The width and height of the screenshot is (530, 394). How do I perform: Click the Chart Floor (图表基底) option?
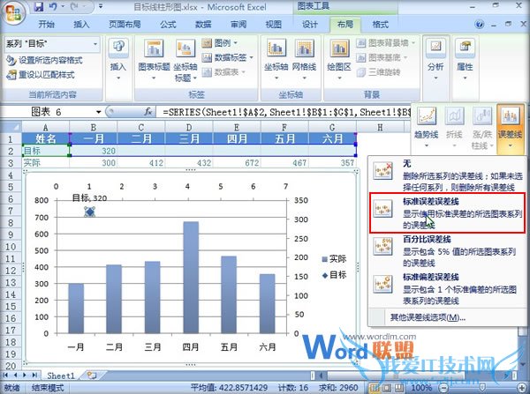point(382,57)
